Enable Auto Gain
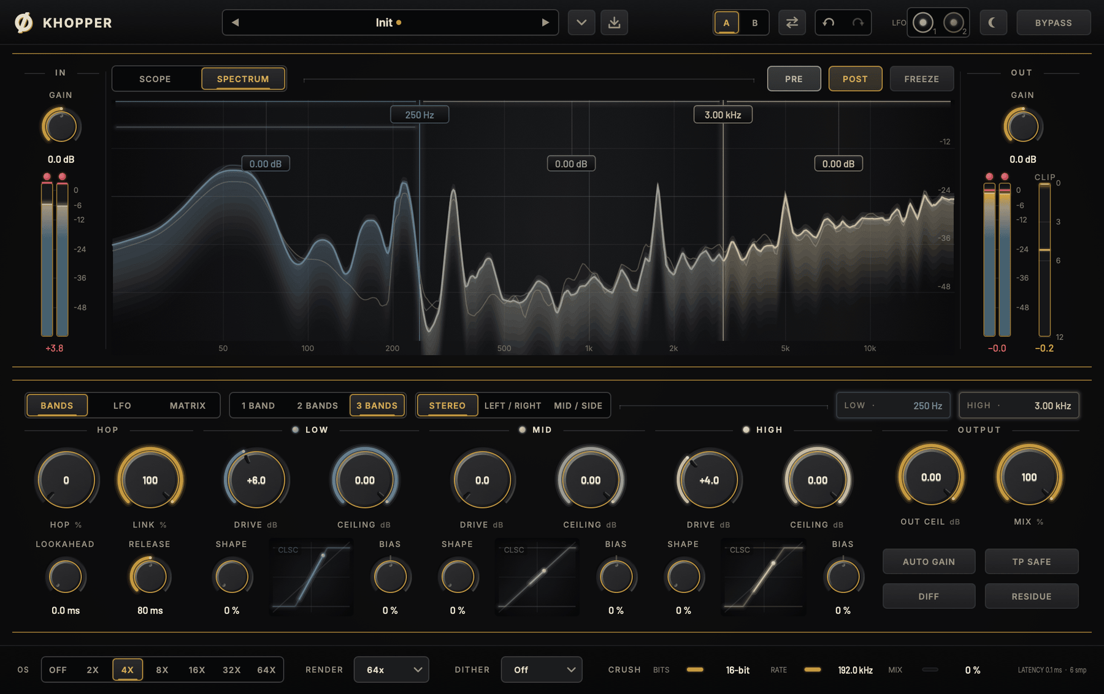The height and width of the screenshot is (694, 1104). pos(929,562)
